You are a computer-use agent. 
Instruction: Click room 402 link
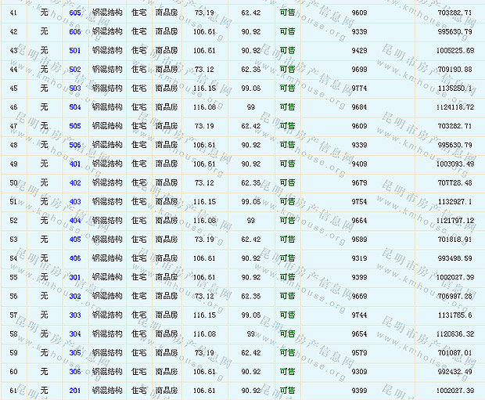[75, 183]
